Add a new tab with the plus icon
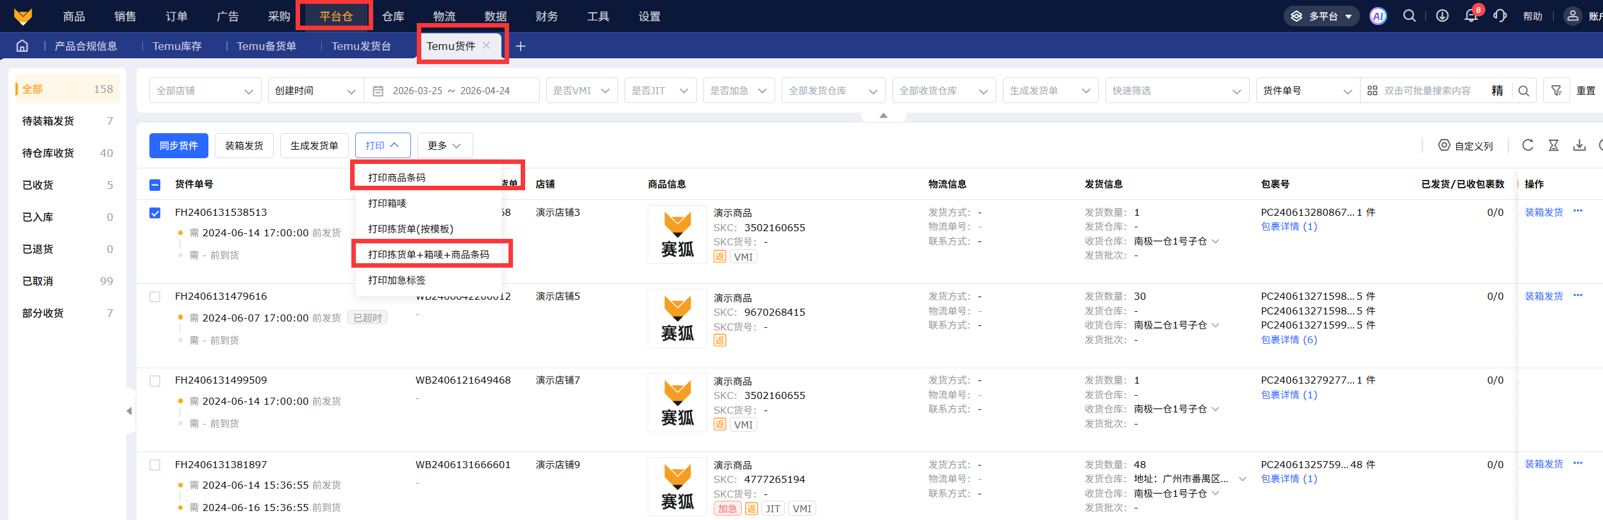 [521, 46]
